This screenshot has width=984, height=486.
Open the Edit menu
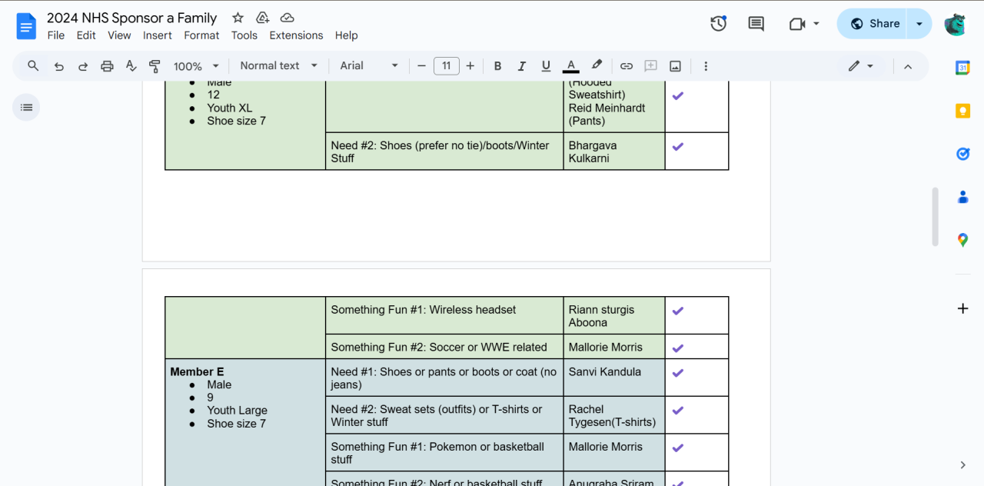(86, 35)
